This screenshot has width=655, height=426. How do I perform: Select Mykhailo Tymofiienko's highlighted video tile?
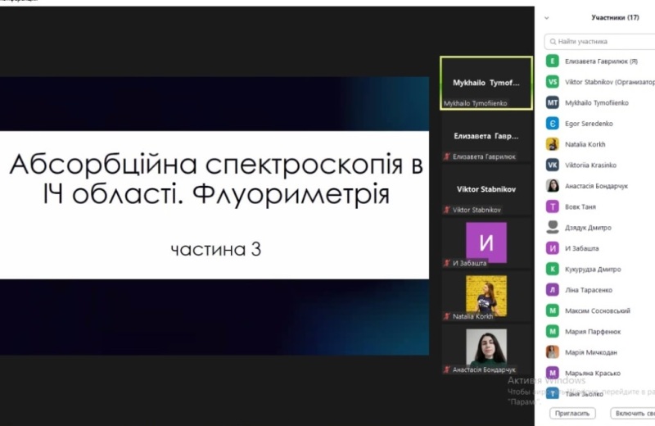486,84
